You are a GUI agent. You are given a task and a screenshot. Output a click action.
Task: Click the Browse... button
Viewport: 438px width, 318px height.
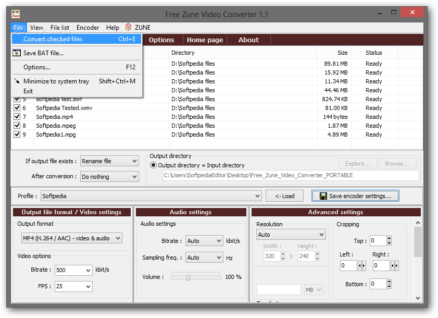(x=397, y=164)
